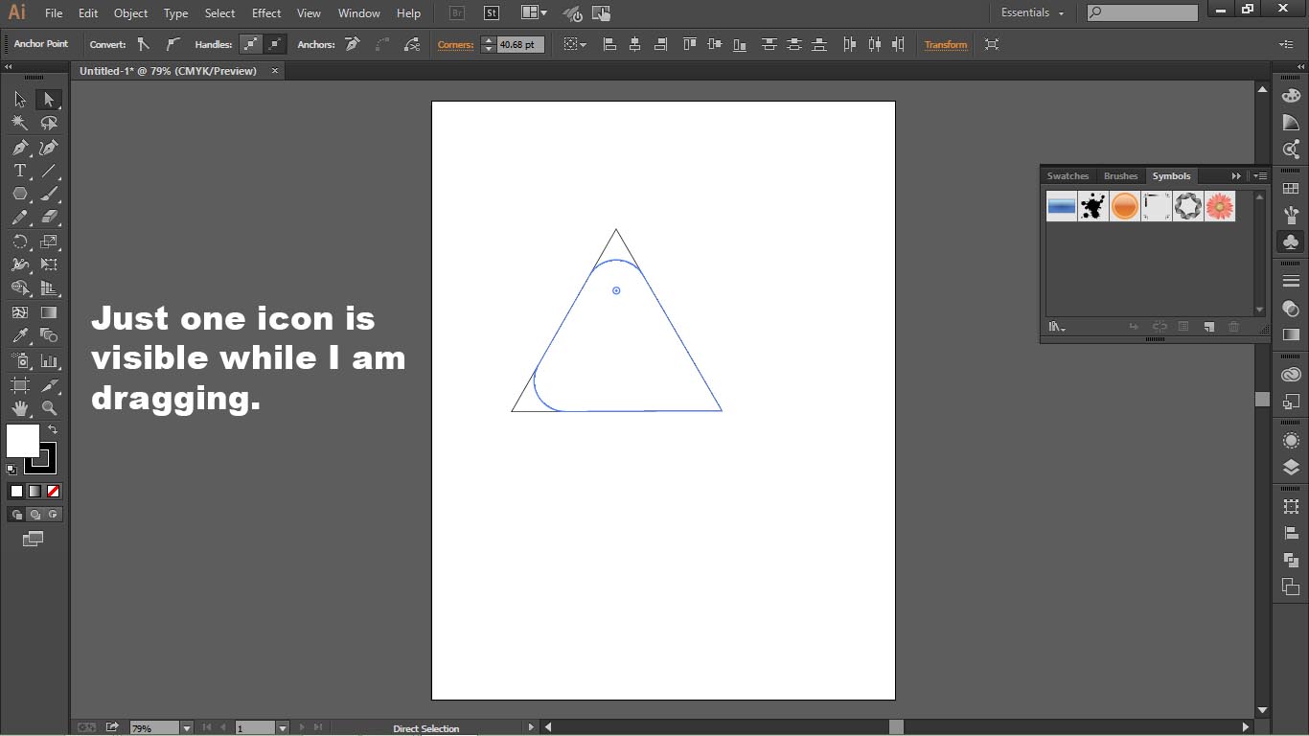Select the Free Transform tool
1309x736 pixels.
[x=49, y=264]
